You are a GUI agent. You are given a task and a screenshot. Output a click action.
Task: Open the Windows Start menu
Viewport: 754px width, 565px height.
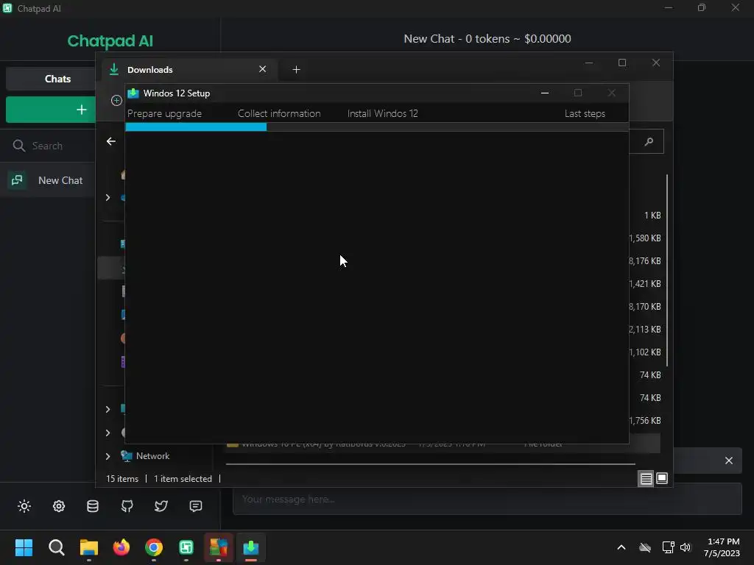[24, 547]
